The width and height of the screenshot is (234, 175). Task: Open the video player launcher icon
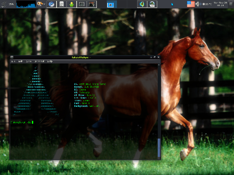pos(92,4)
